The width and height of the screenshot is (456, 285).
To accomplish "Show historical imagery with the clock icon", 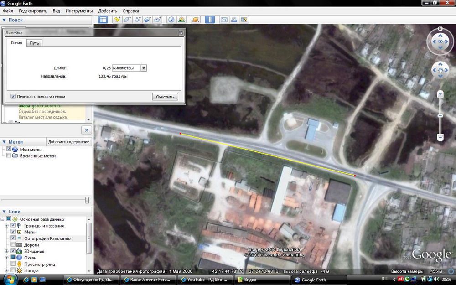I will pos(171,20).
